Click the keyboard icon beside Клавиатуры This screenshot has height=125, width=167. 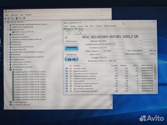pos(10,42)
